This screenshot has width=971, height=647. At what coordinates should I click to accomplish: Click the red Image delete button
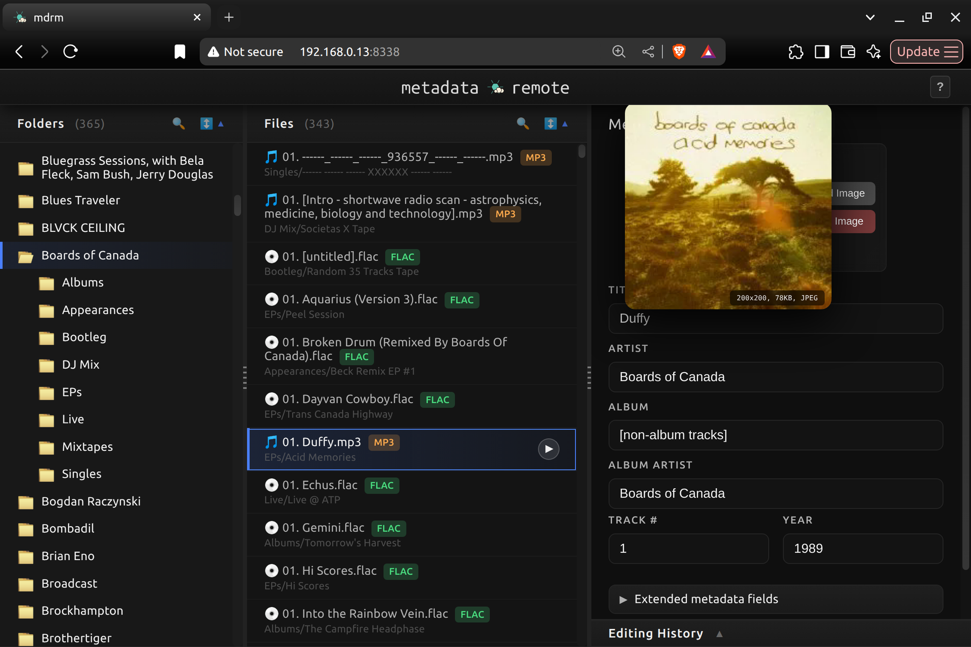852,221
